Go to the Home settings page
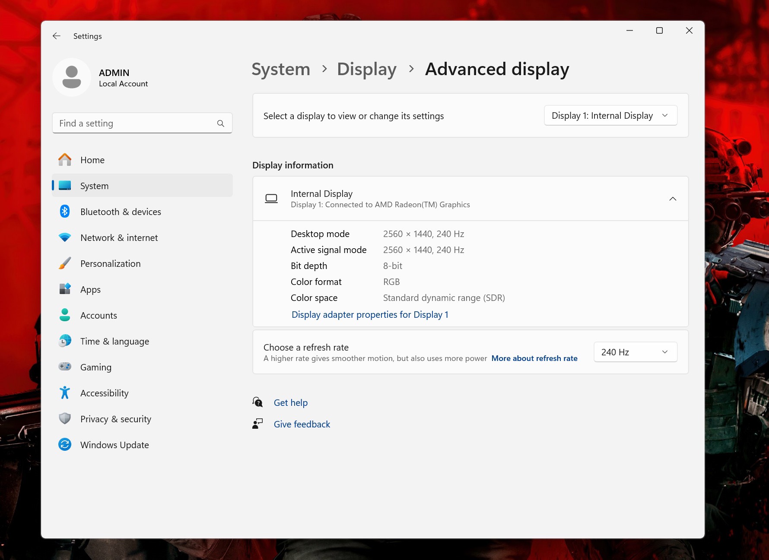This screenshot has width=769, height=560. point(92,160)
